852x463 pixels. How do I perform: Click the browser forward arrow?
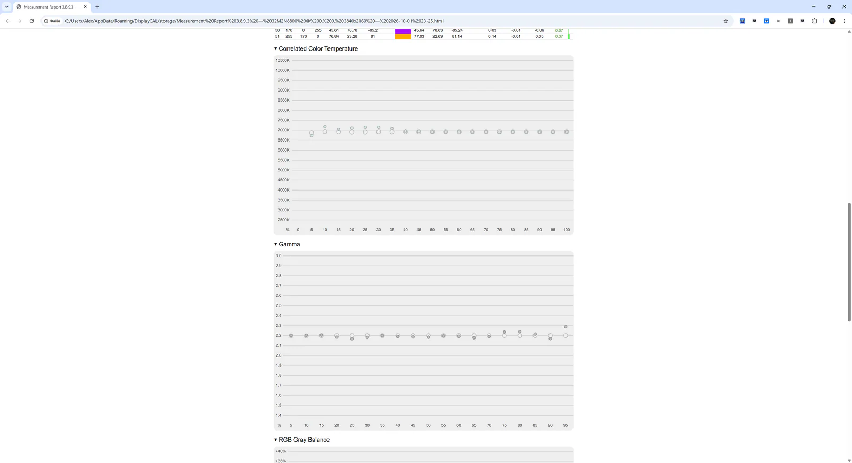point(20,21)
